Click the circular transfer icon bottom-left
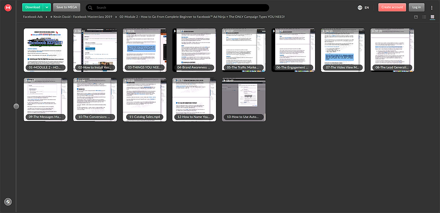The height and width of the screenshot is (213, 440). pyautogui.click(x=8, y=201)
